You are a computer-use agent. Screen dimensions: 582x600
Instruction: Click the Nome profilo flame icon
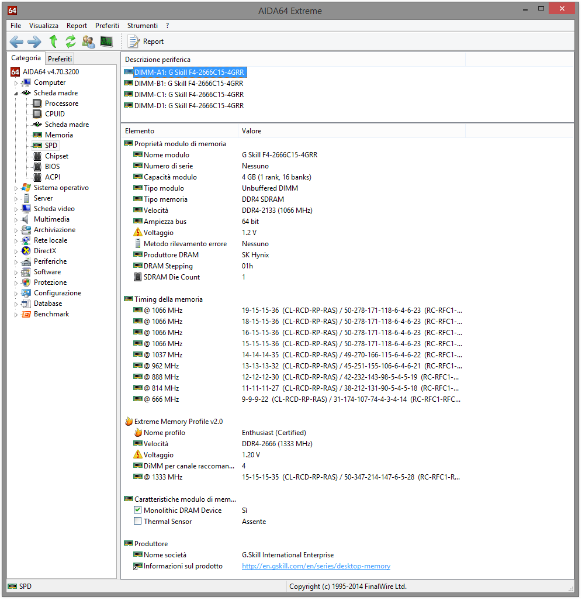point(138,432)
